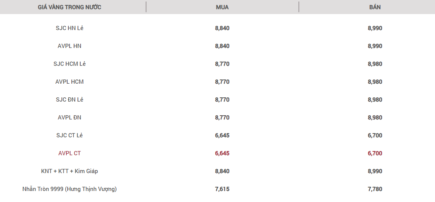Click the red AVPL CT sell price 6,700
435x202 pixels.
tap(375, 153)
